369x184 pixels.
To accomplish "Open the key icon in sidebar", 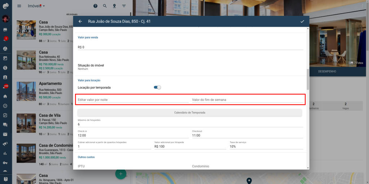I will 5,163.
